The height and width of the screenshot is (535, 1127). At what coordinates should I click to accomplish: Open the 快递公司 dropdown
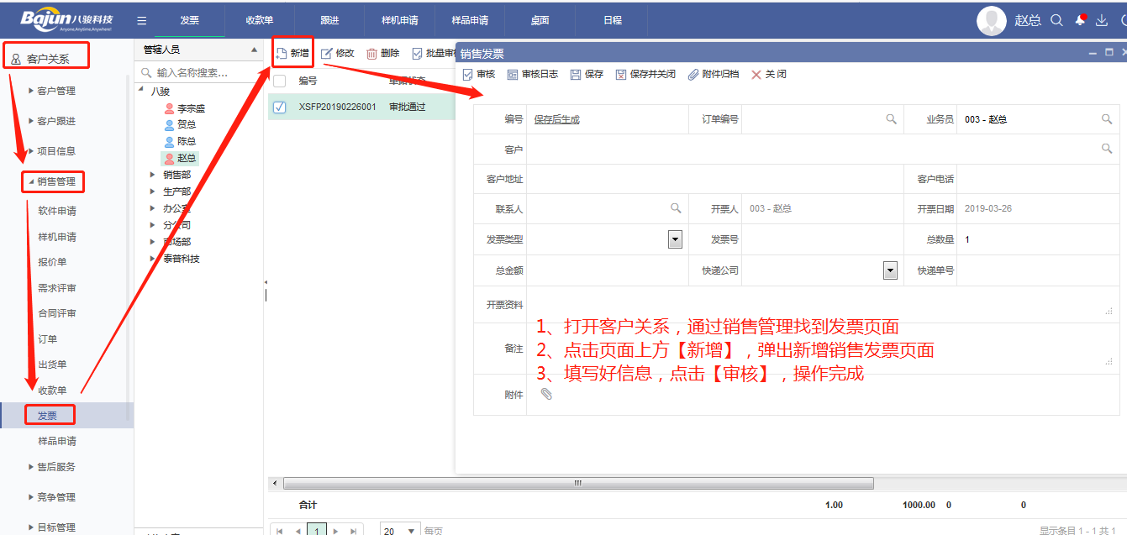[x=890, y=270]
